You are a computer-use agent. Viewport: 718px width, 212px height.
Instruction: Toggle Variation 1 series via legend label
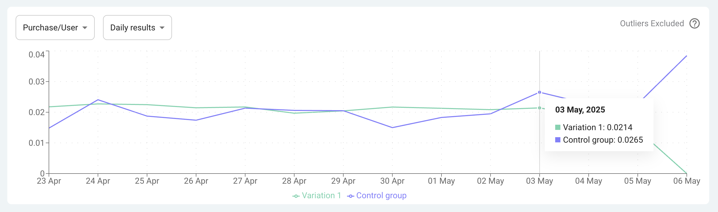(321, 196)
